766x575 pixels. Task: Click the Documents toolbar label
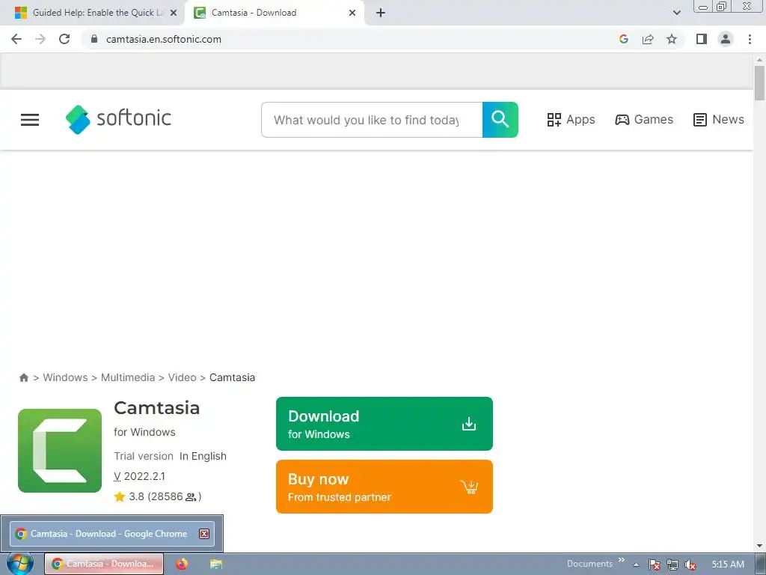click(589, 564)
